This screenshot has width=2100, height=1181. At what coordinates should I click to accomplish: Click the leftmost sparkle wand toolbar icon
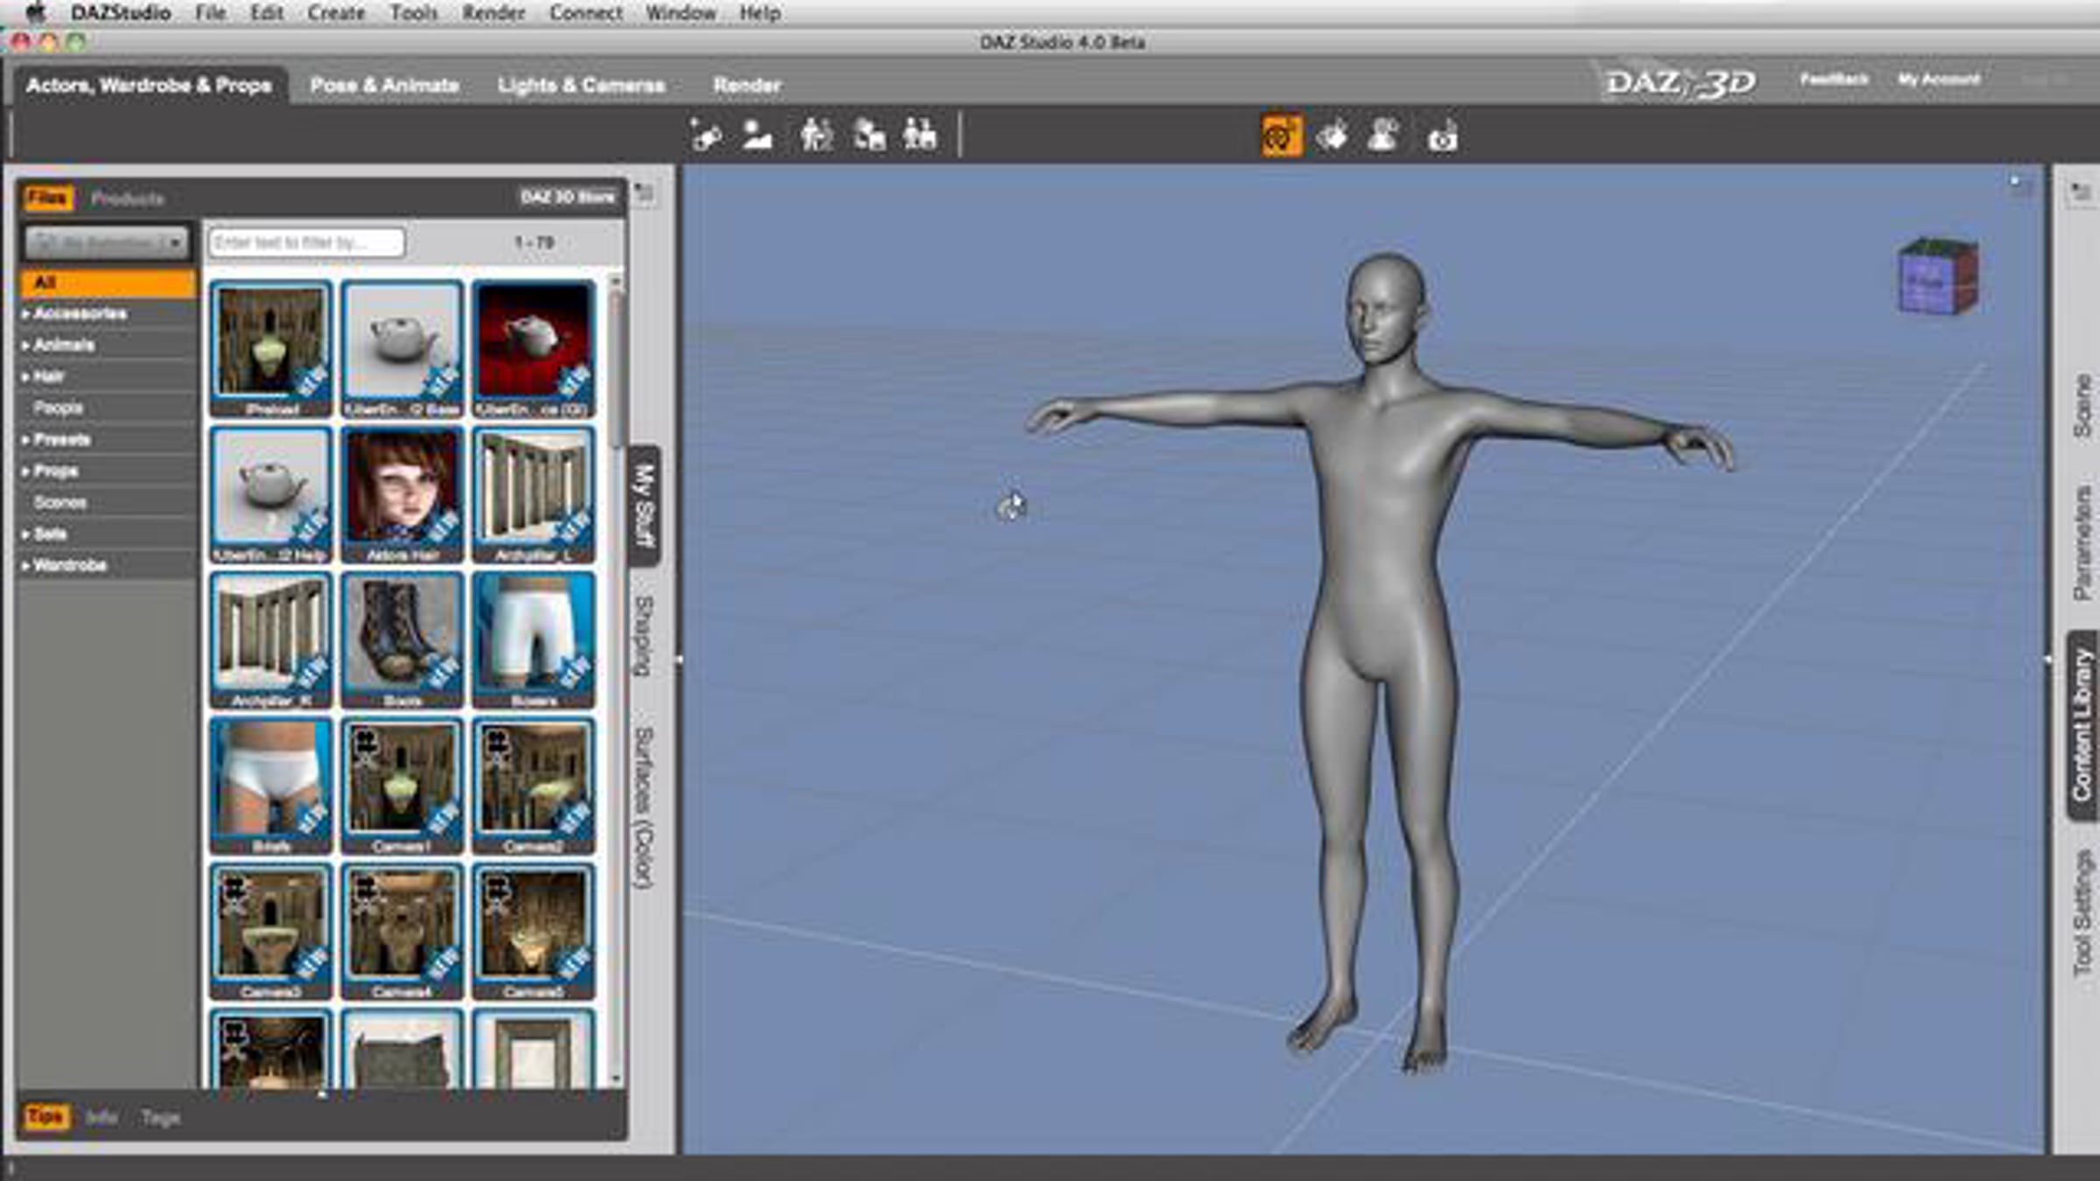[705, 136]
